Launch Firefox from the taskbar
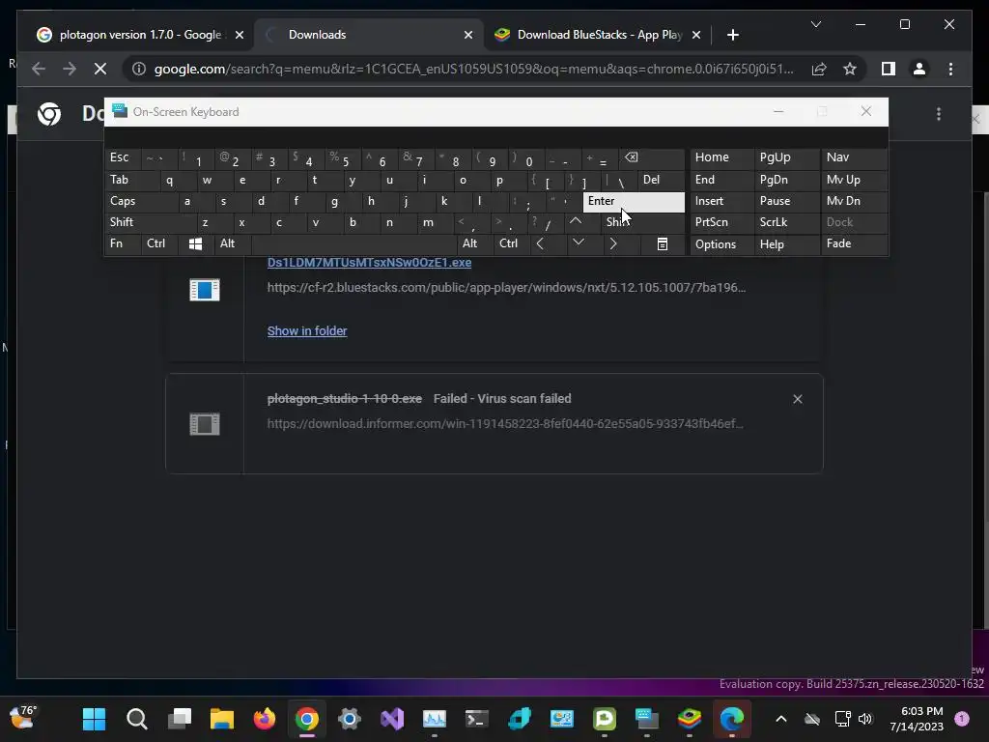Viewport: 989px width, 742px height. (x=265, y=719)
